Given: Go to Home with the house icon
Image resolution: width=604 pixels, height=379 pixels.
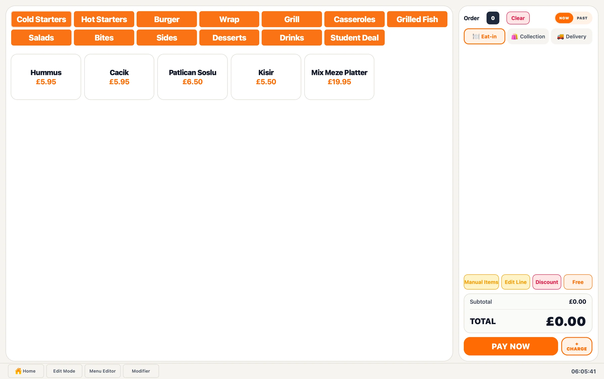Looking at the screenshot, I should coord(26,371).
